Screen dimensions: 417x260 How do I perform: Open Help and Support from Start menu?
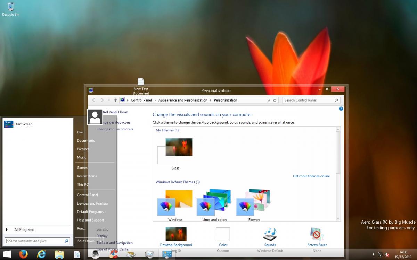[x=90, y=220]
